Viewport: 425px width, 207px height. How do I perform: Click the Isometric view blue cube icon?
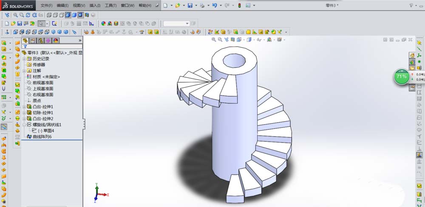click(54, 32)
